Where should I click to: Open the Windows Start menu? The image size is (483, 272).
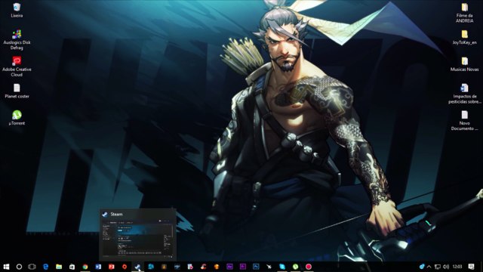click(6, 267)
